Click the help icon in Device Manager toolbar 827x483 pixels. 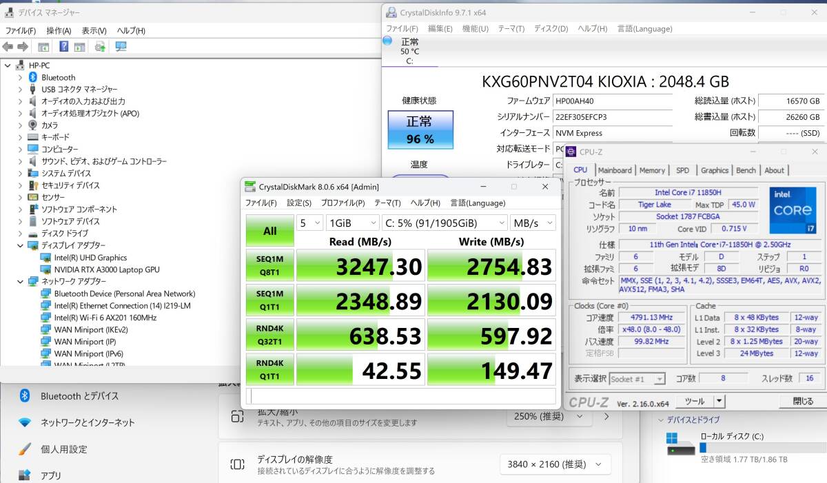point(63,46)
